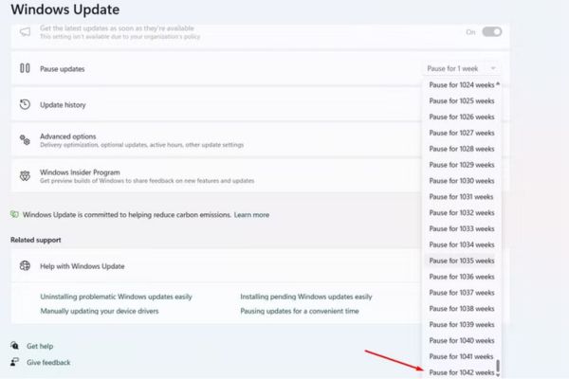The image size is (569, 379).
Task: Choose Pause for 1033 weeks option
Action: pos(462,228)
